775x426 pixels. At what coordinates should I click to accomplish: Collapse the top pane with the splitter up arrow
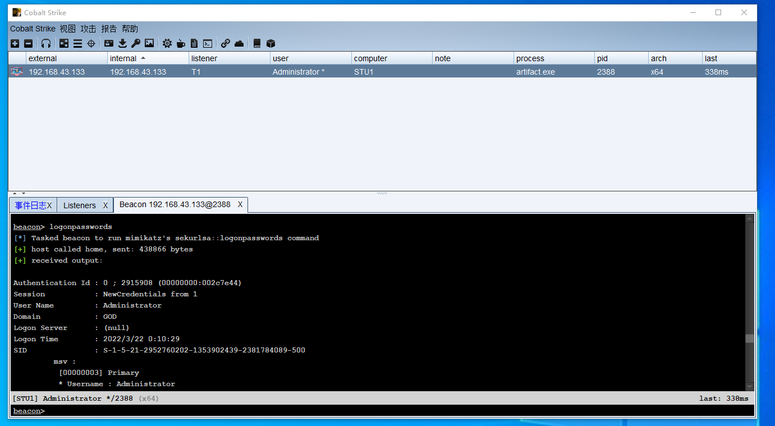[14, 194]
